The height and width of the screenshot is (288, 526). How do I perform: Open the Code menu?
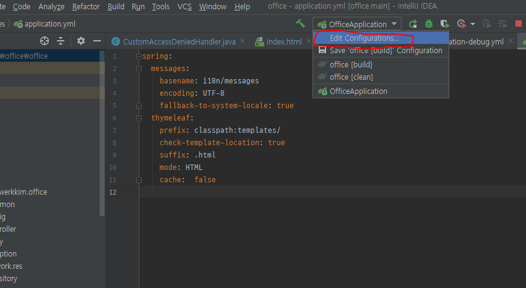pyautogui.click(x=22, y=6)
